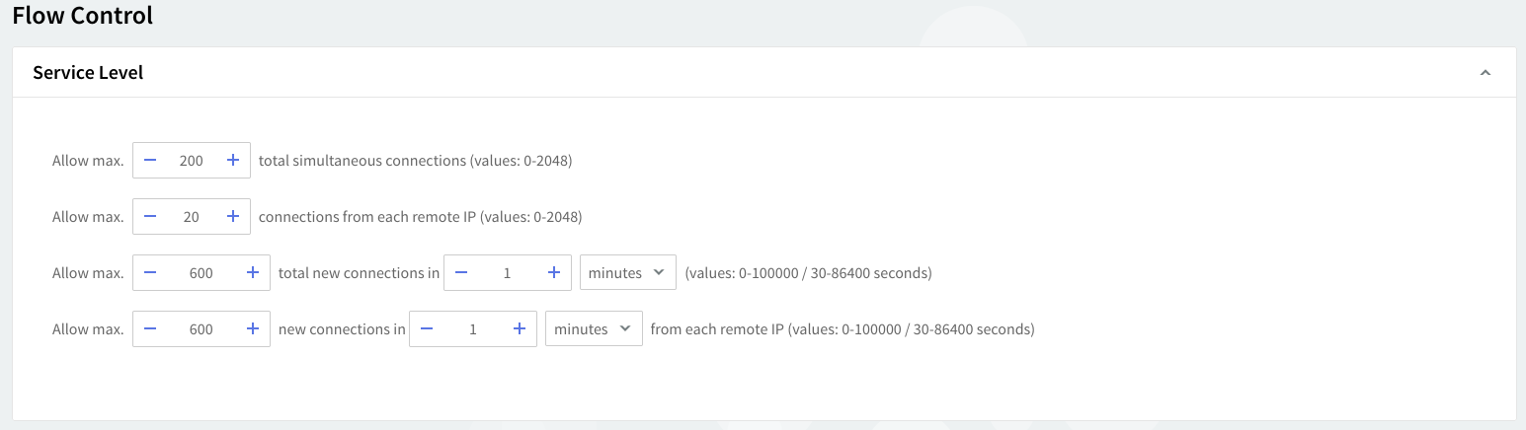Open minutes dropdown for total new connections
Viewport: 1526px width, 430px height.
627,272
